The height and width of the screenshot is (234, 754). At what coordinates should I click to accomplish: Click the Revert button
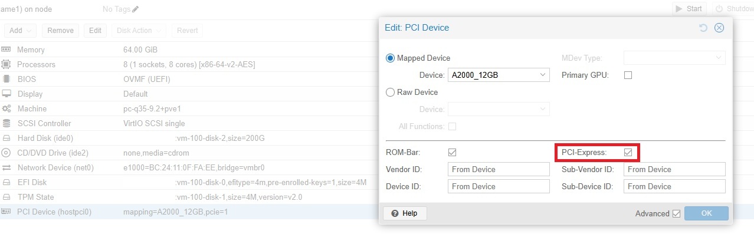pos(188,31)
